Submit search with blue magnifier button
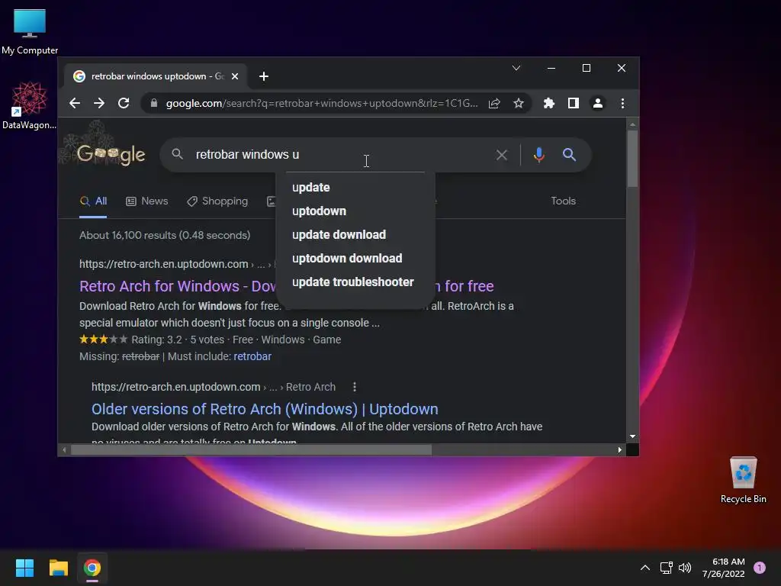 pyautogui.click(x=569, y=154)
